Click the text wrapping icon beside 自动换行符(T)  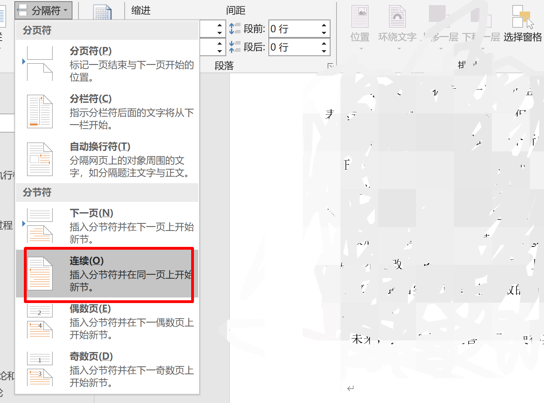pos(40,159)
